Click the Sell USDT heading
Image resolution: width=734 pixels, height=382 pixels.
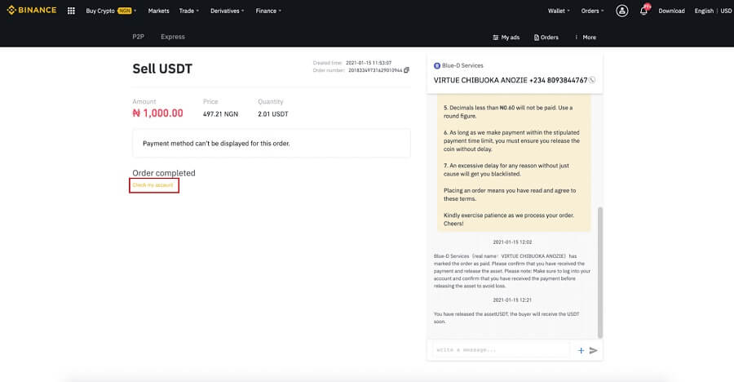(162, 69)
